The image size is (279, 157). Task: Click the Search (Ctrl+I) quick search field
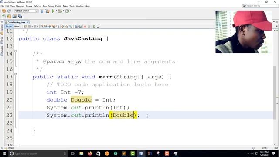[260, 6]
